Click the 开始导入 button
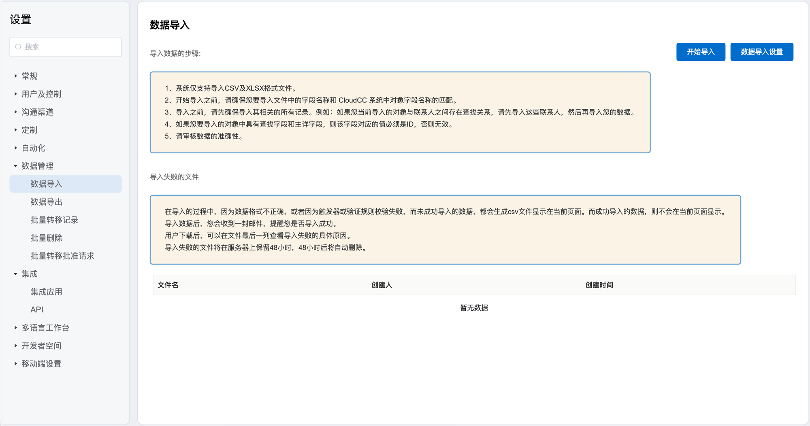 [x=700, y=52]
